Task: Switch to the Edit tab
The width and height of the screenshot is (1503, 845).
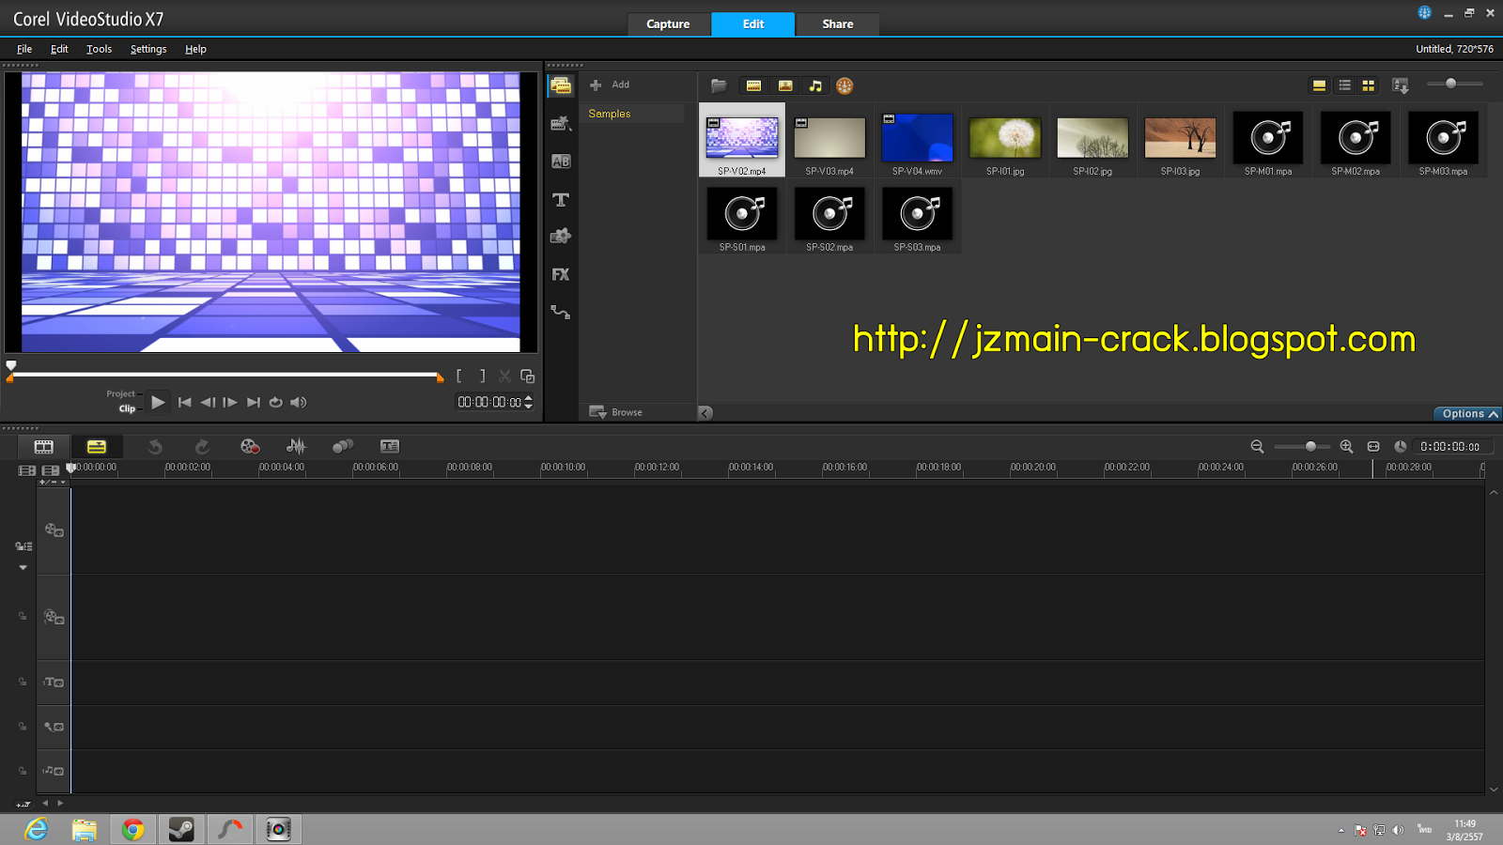Action: coord(753,24)
